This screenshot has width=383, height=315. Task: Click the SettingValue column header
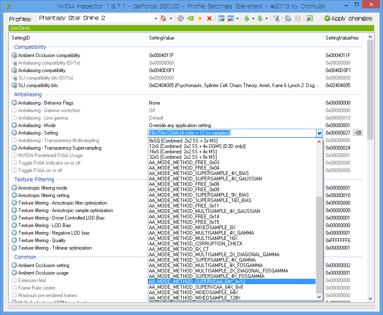coord(234,38)
